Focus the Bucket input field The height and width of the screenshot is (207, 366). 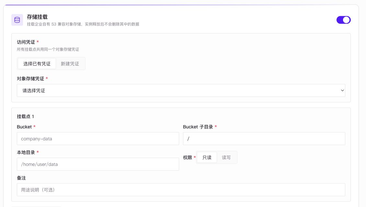click(x=98, y=139)
